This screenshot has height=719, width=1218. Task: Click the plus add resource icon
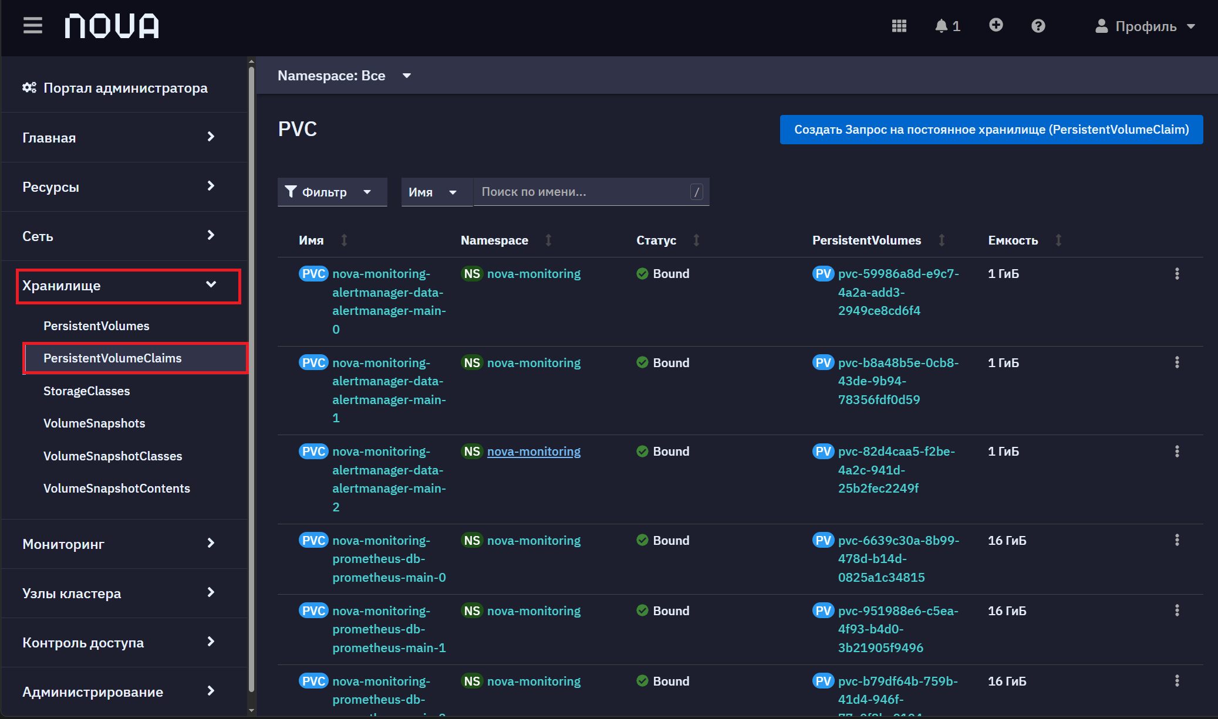click(x=996, y=25)
